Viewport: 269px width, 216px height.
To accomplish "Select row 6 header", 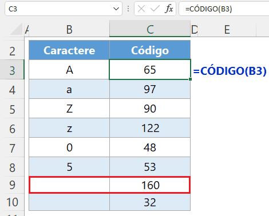I will coord(12,129).
